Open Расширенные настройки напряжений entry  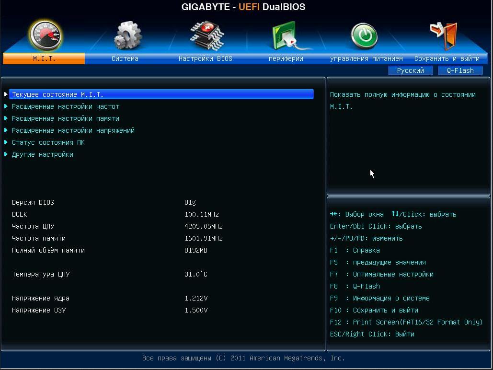[x=73, y=130]
